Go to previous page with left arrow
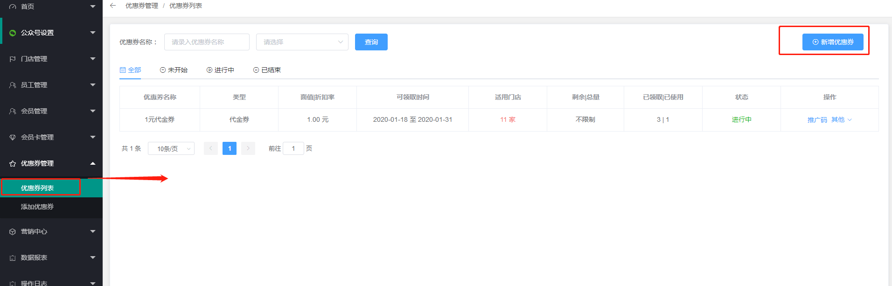This screenshot has width=892, height=286. coord(211,148)
